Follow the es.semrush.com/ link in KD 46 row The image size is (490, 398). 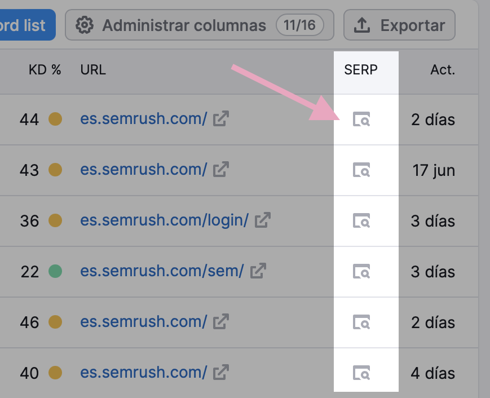[x=143, y=321]
